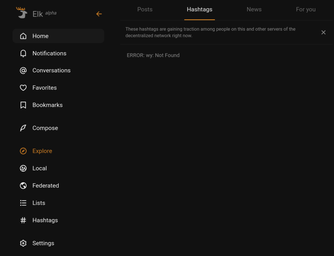Click the Favorites heart icon
Image resolution: width=334 pixels, height=256 pixels.
[23, 88]
